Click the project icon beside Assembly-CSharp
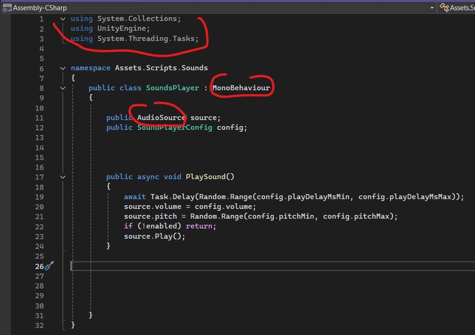The width and height of the screenshot is (475, 335). (x=7, y=7)
